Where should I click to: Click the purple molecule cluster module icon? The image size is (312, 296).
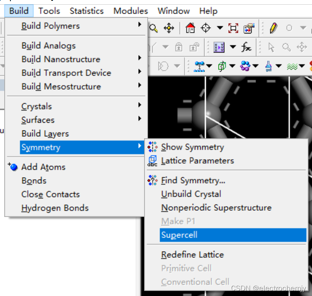pos(245,66)
